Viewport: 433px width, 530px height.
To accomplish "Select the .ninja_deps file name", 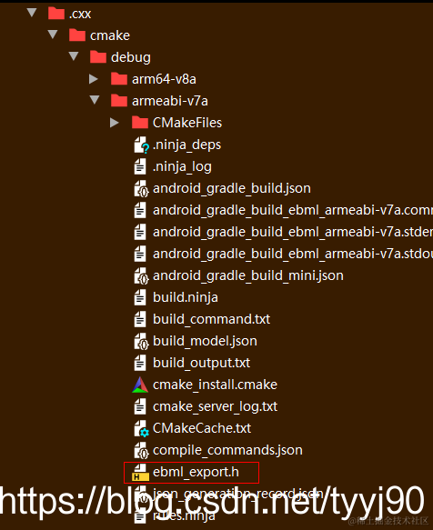I will (186, 145).
